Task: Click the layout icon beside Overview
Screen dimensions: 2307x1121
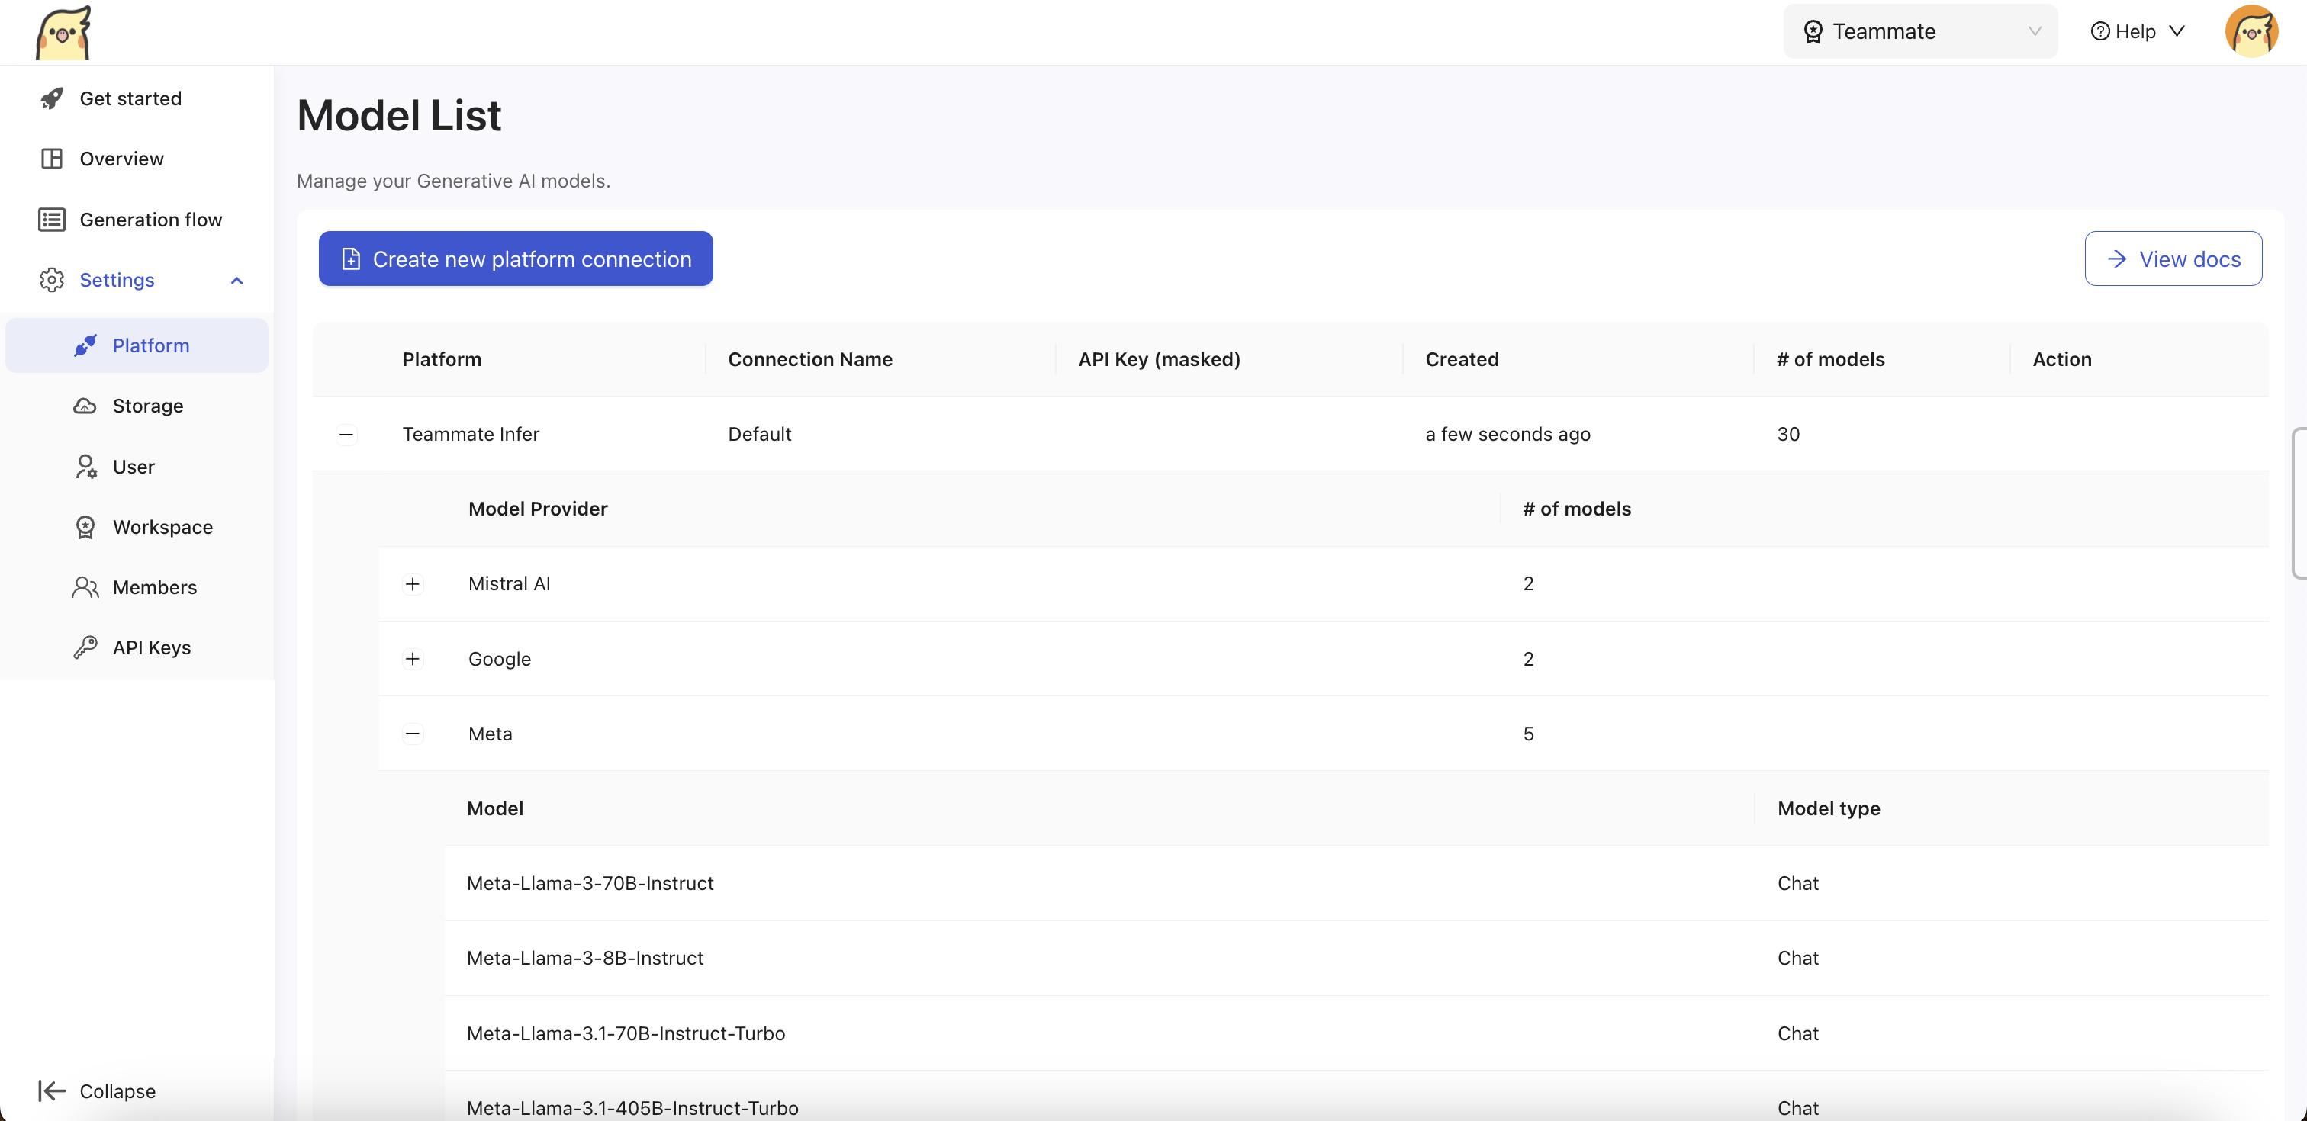Action: tap(52, 159)
